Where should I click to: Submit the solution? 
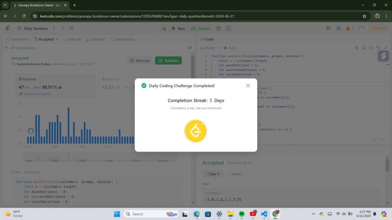pos(200,28)
